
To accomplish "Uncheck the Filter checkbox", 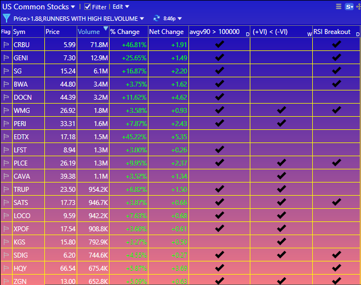I will coord(88,7).
